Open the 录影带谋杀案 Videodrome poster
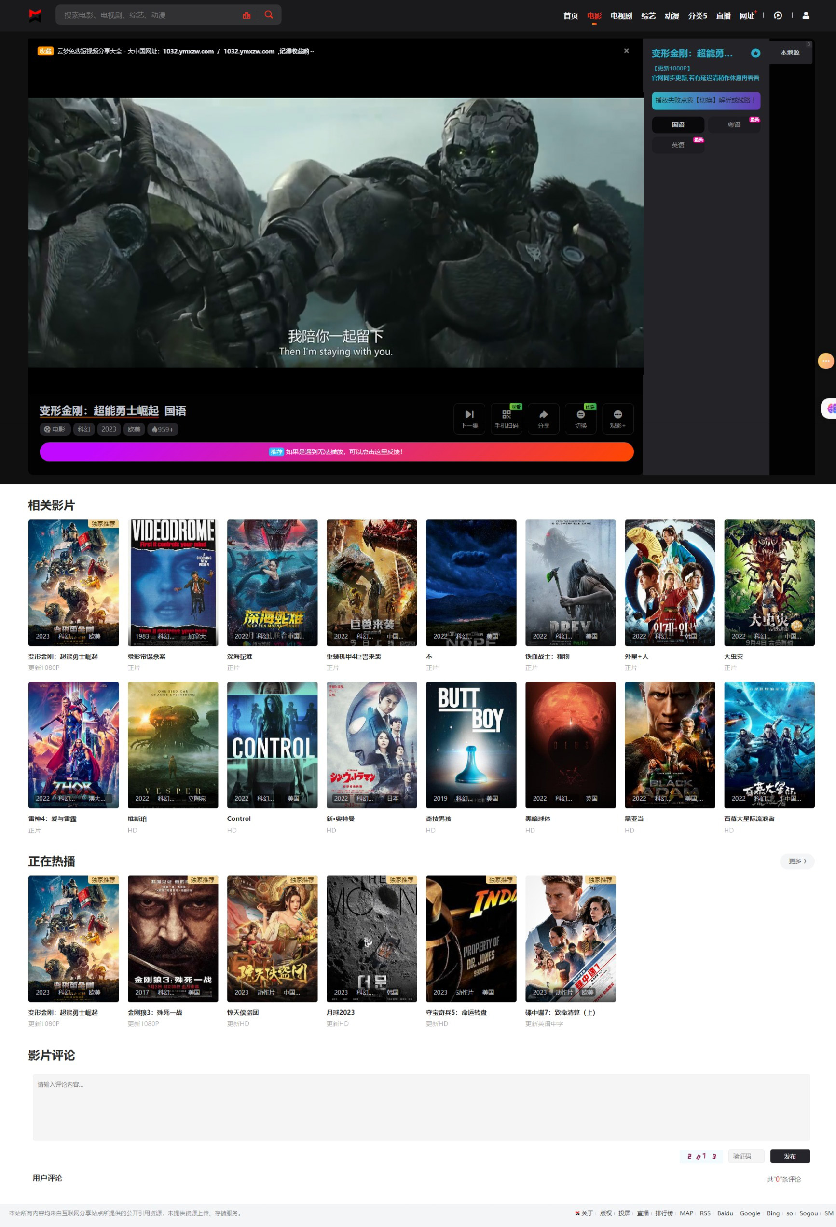The image size is (836, 1227). 173,583
